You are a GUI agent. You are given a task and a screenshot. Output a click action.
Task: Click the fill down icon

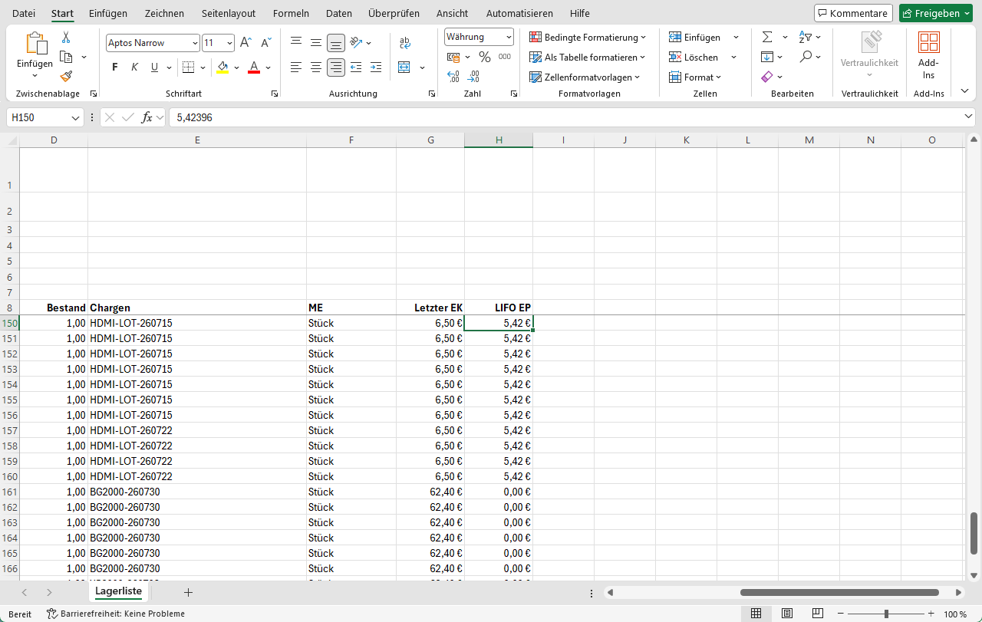(767, 57)
